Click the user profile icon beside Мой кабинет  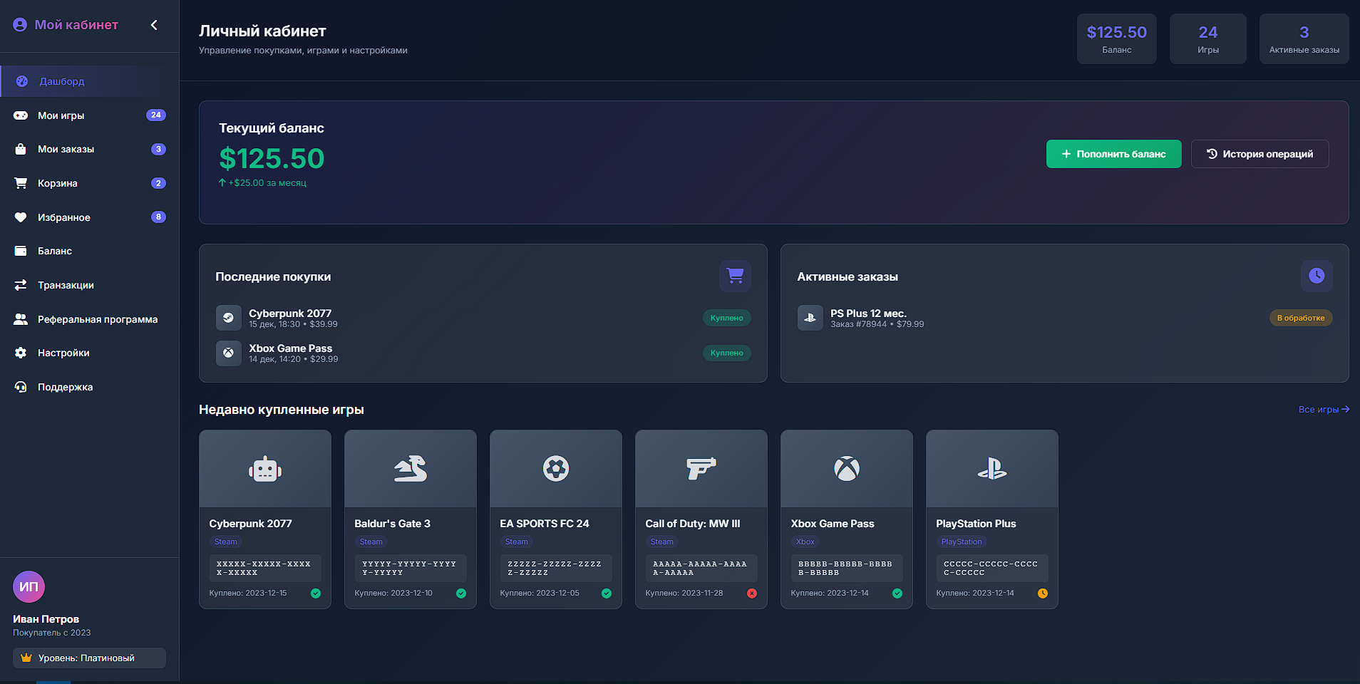(20, 25)
